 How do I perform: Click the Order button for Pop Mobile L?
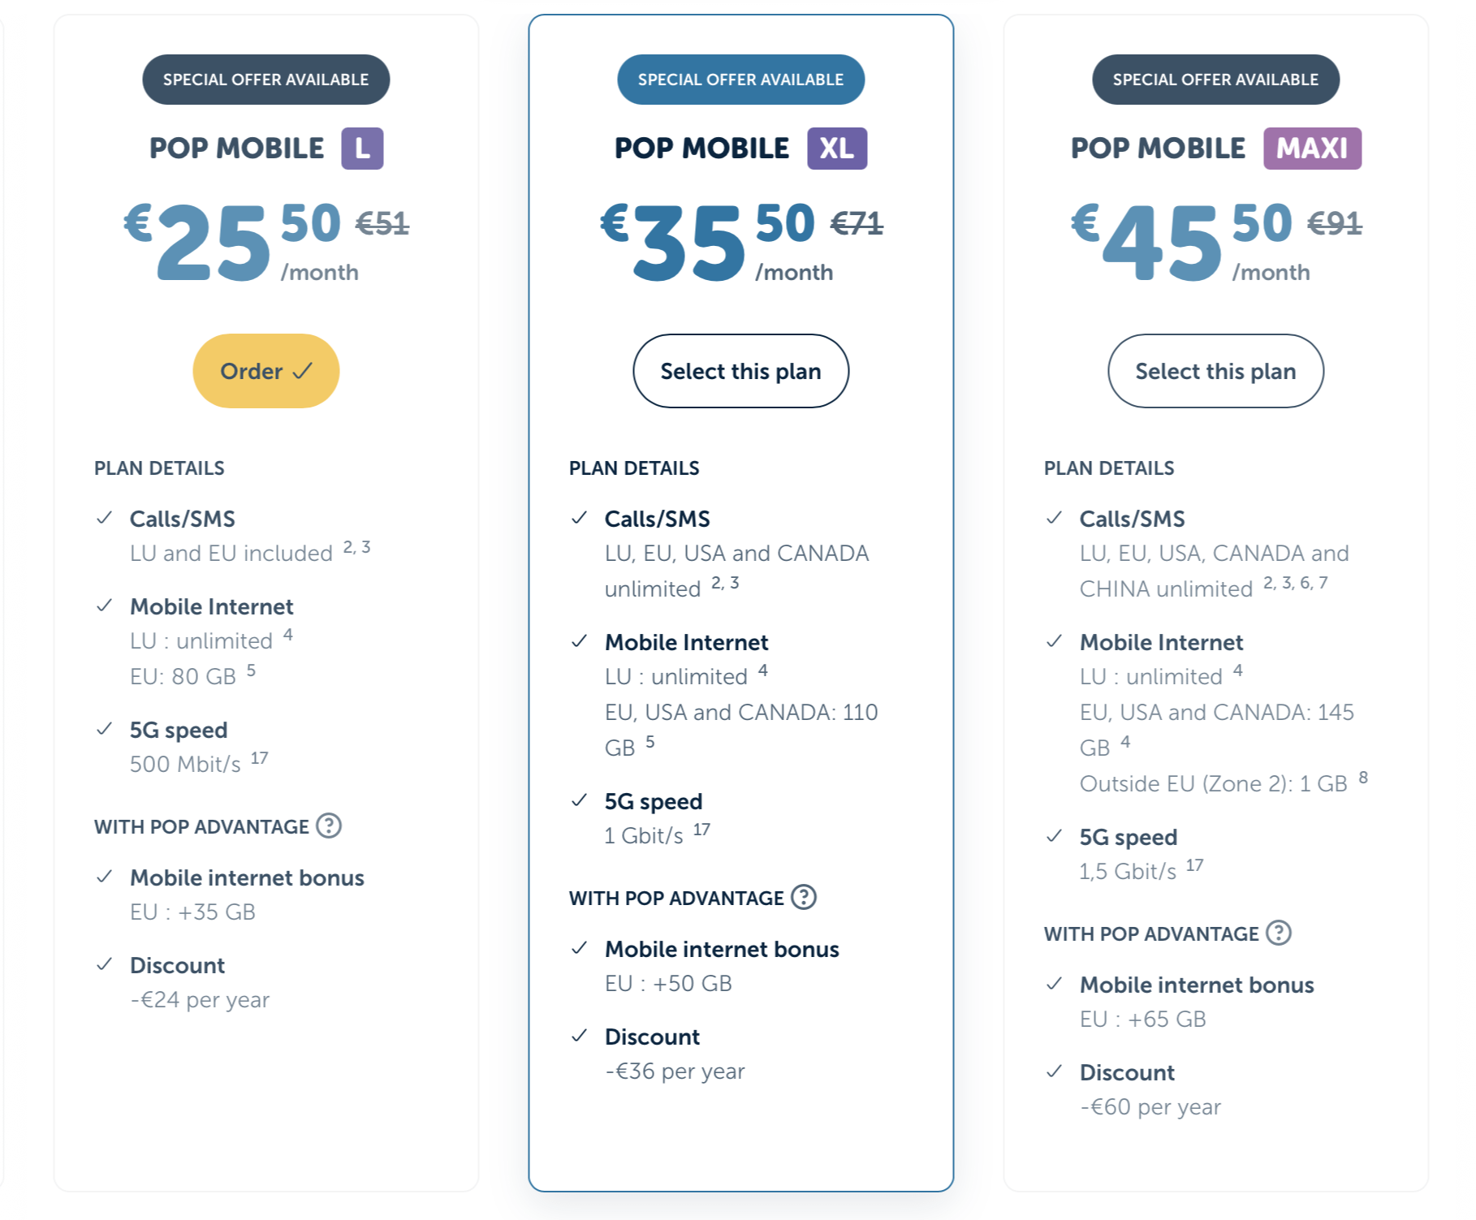point(265,371)
